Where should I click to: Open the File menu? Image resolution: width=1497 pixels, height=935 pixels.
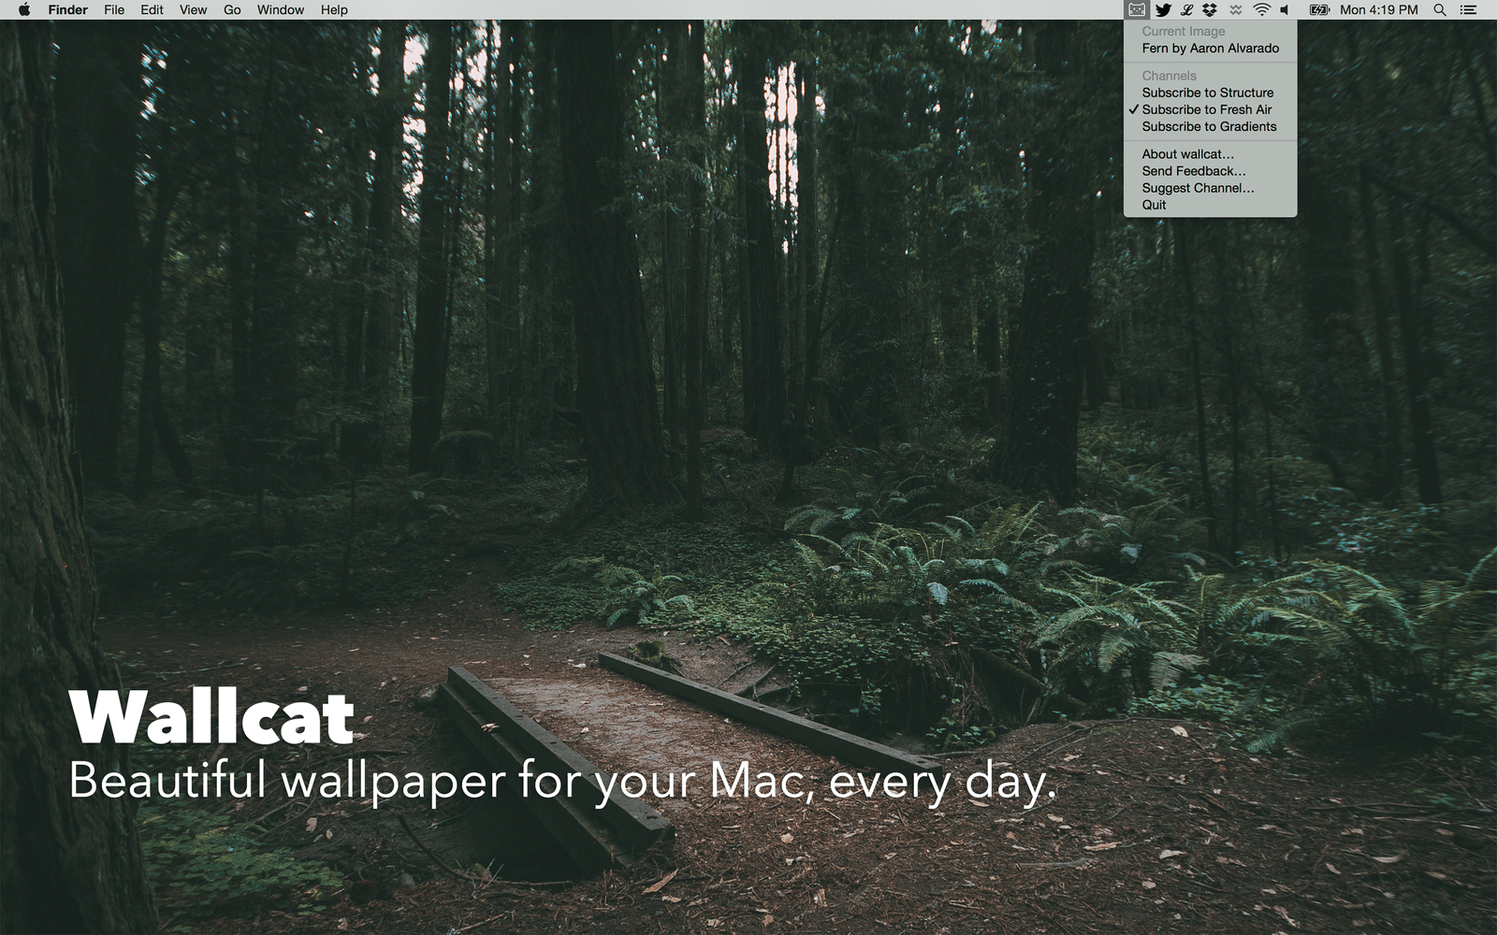pyautogui.click(x=114, y=10)
